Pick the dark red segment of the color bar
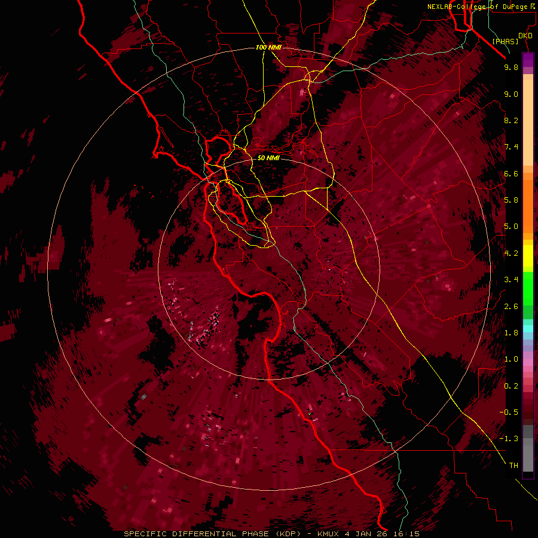The image size is (538, 538). (528, 408)
